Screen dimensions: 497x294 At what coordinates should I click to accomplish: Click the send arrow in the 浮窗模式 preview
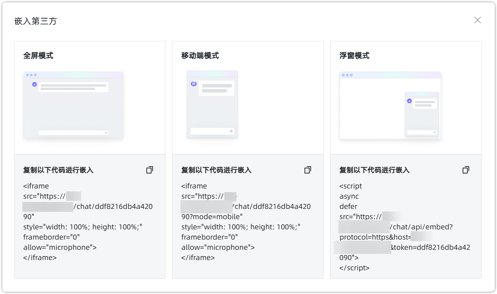pyautogui.click(x=435, y=133)
